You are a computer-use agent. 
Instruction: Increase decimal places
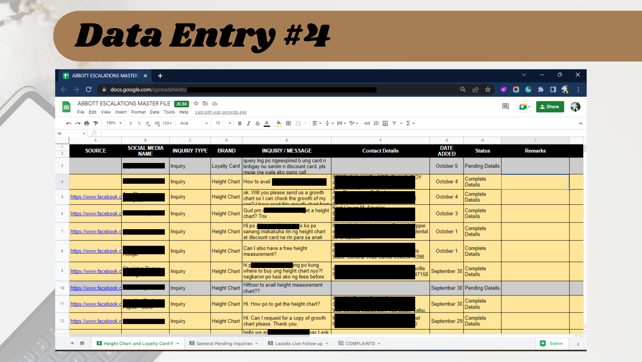click(x=157, y=123)
